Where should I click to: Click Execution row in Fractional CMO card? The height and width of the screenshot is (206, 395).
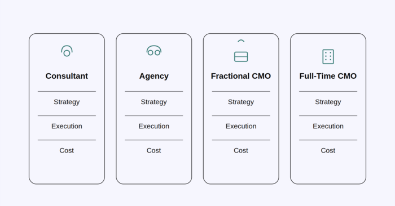(x=241, y=126)
